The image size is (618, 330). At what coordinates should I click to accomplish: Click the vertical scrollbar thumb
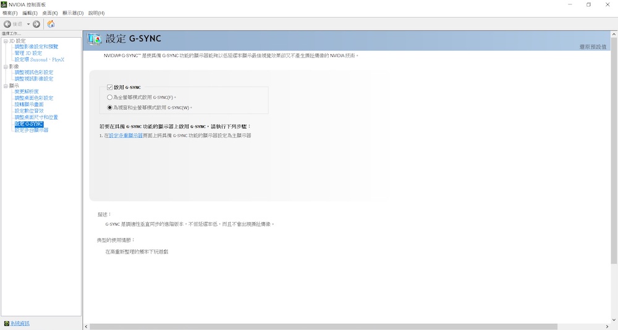[614, 151]
